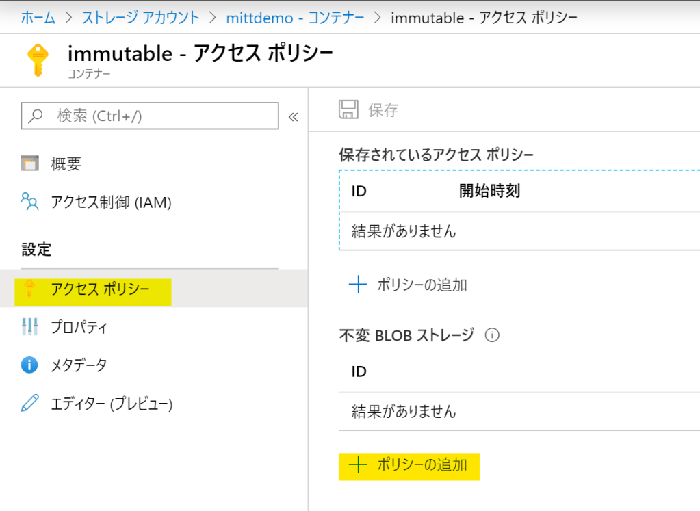Open the プロパティ menu item

(x=79, y=327)
